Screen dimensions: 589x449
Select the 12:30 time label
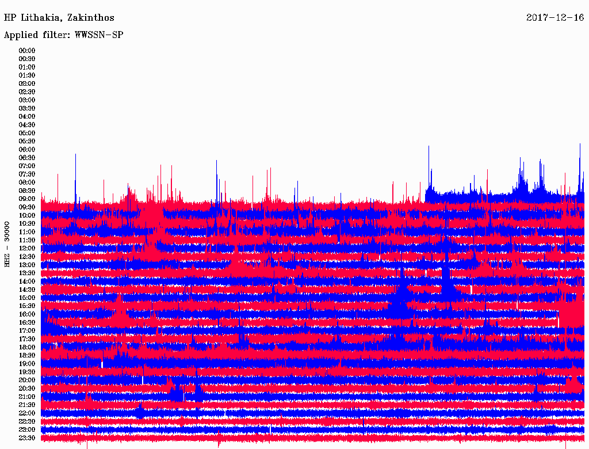27,257
